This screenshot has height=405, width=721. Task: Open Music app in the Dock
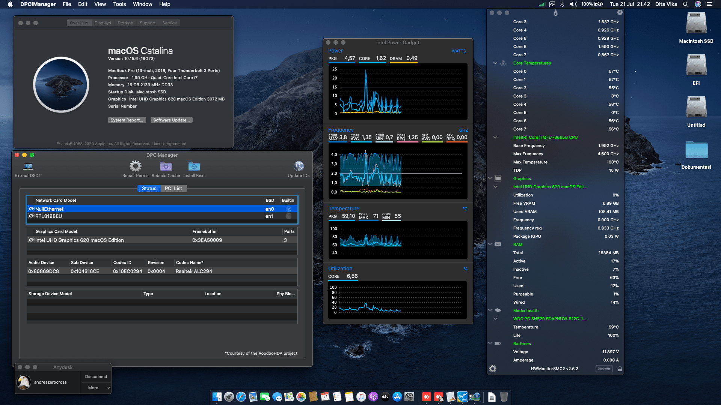[361, 397]
